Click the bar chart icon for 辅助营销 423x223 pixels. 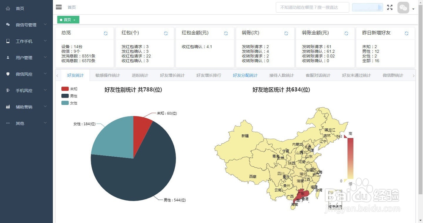[8, 107]
